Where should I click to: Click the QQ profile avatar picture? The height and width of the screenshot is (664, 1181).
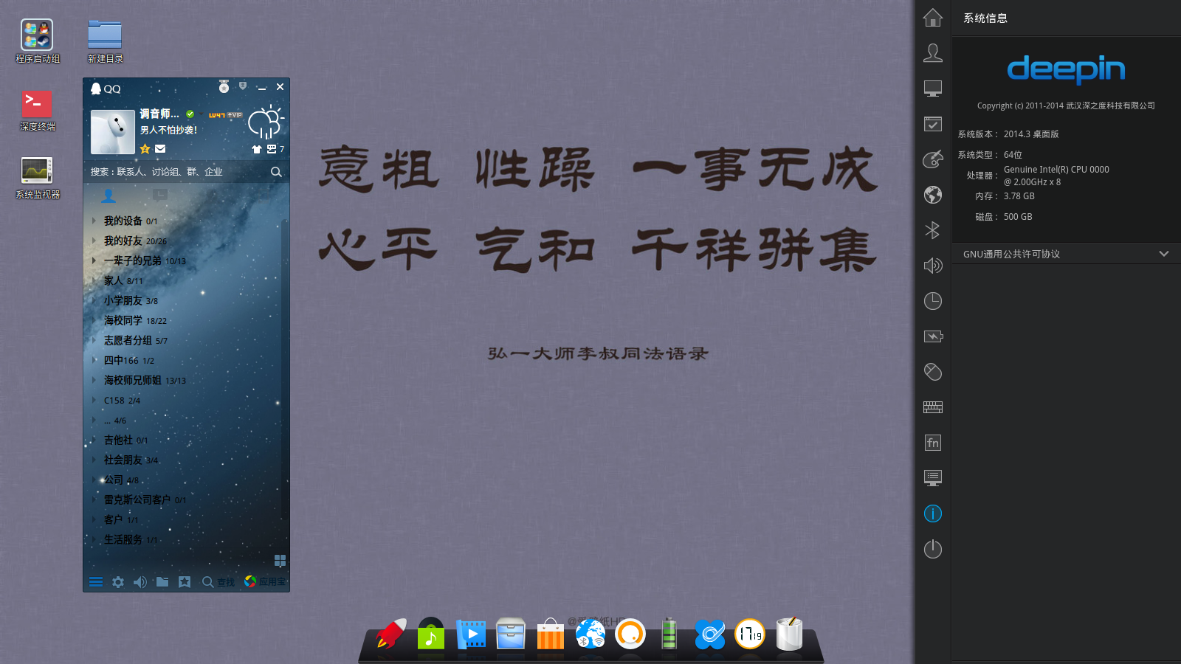click(x=113, y=132)
